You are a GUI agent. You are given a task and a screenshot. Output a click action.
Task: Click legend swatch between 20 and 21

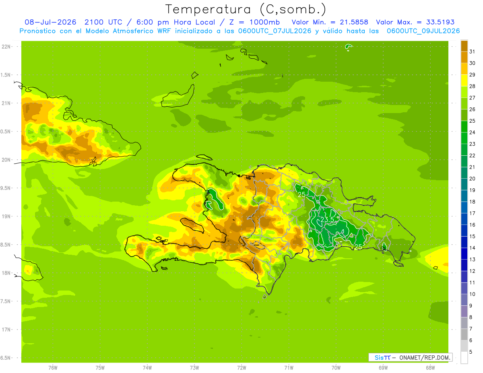click(x=464, y=173)
